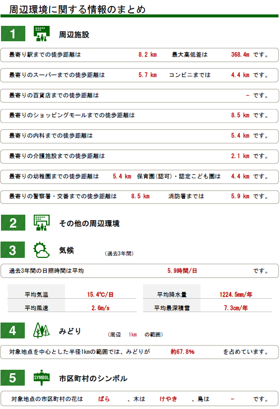Image resolution: width=280 pixels, height=409 pixels.
Task: Click the 市区町村のシンボル heading
Action: [x=93, y=379]
